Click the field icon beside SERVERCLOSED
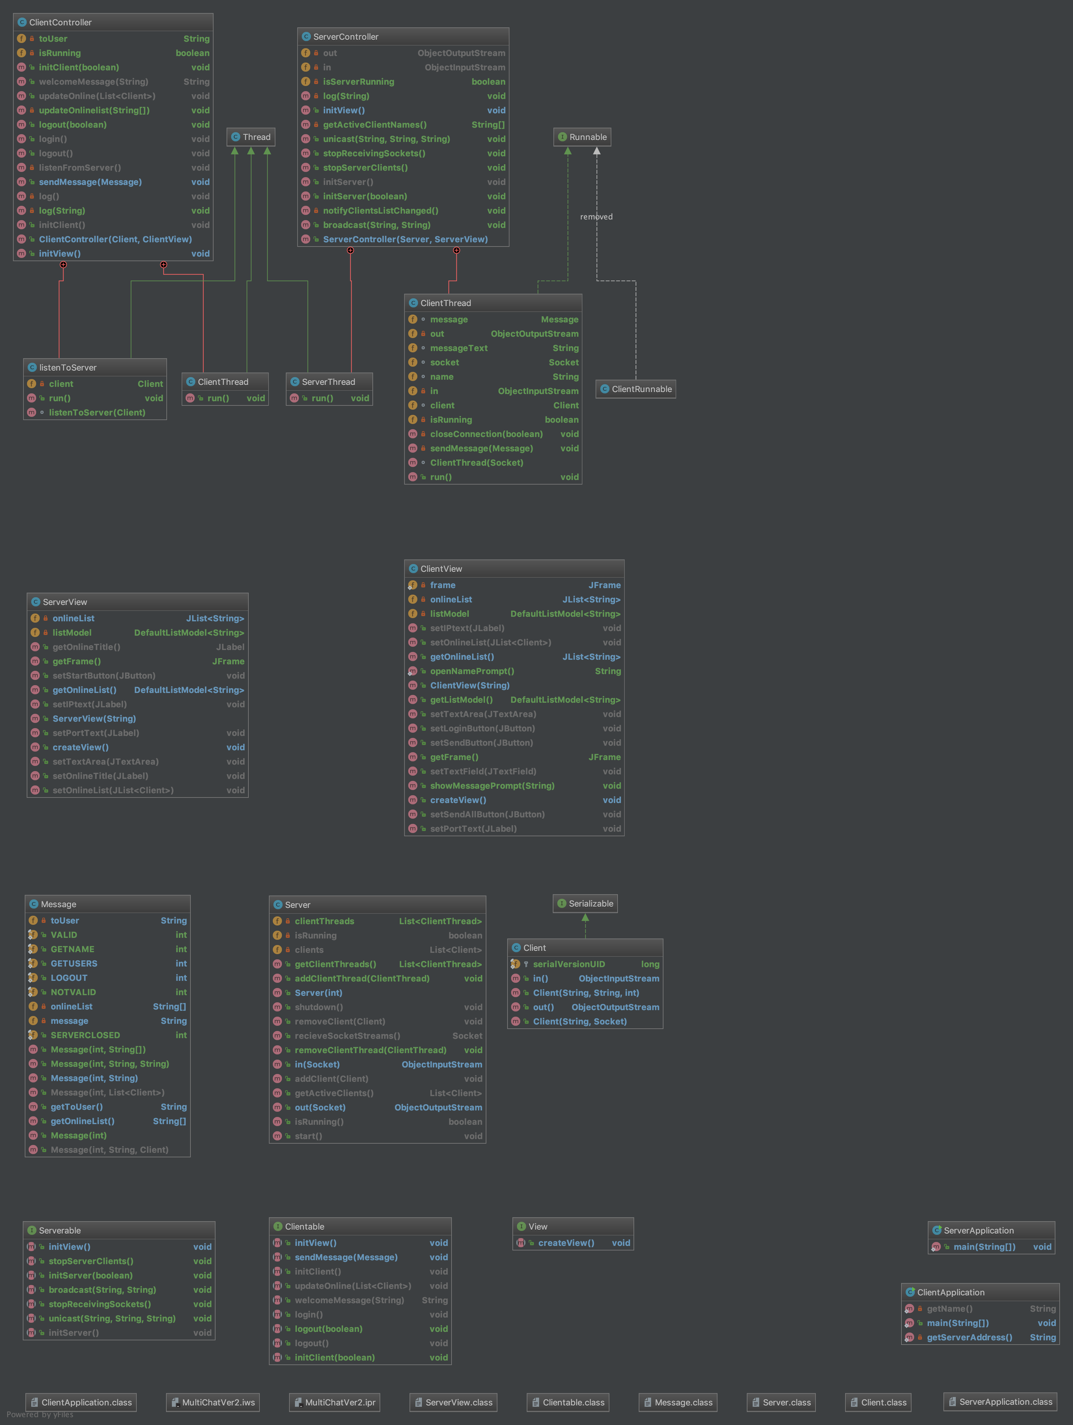The width and height of the screenshot is (1073, 1425). pyautogui.click(x=33, y=1035)
